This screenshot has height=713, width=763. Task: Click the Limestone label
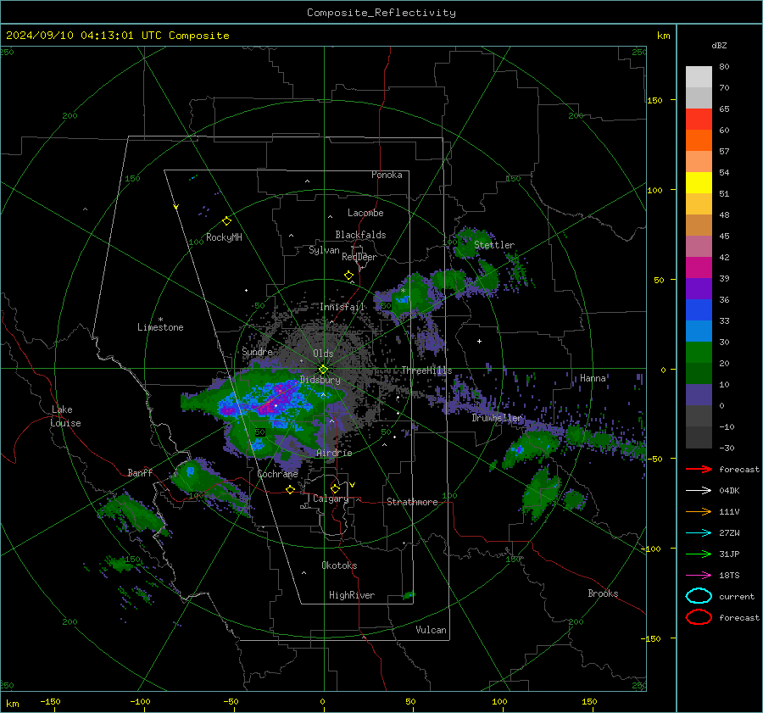[160, 327]
